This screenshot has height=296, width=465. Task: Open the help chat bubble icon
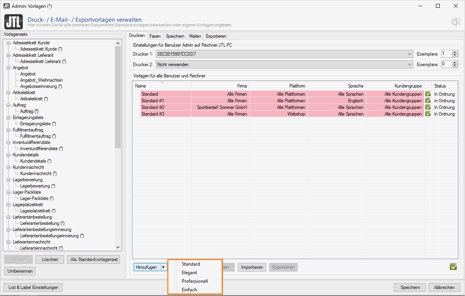tap(456, 22)
